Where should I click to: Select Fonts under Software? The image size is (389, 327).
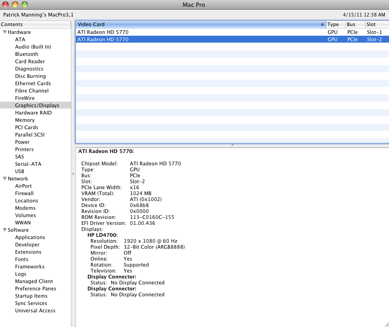tap(22, 259)
